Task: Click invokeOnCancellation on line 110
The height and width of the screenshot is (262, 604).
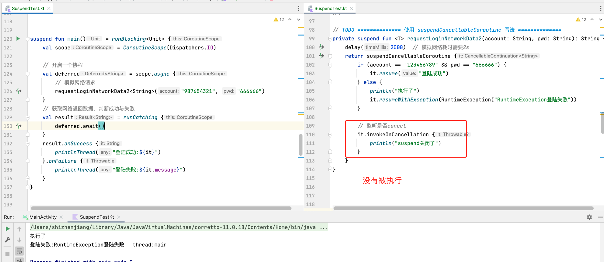Action: [398, 134]
